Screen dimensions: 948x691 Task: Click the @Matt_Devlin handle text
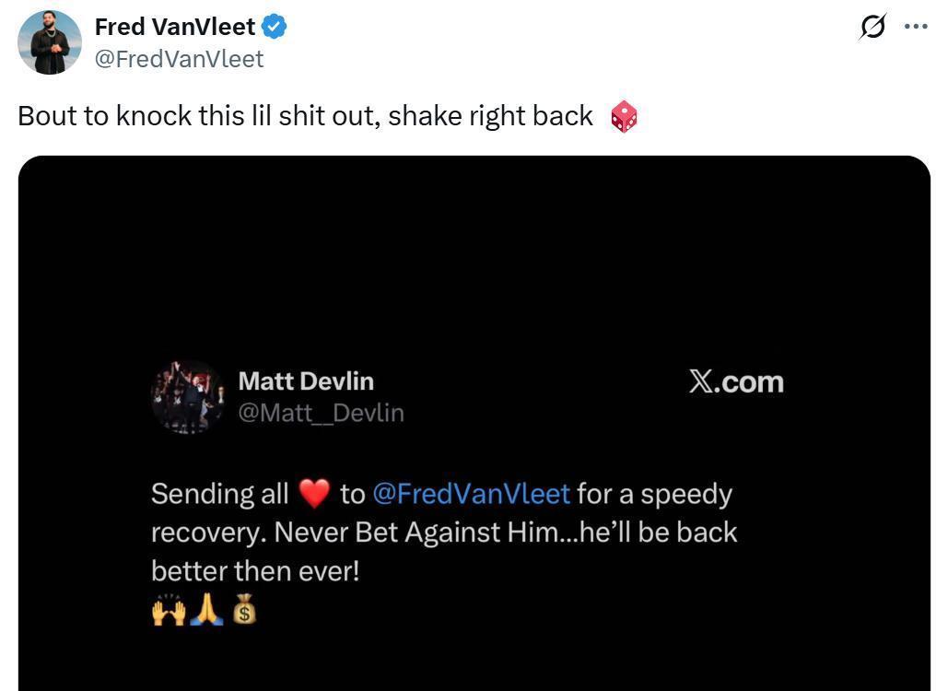321,413
